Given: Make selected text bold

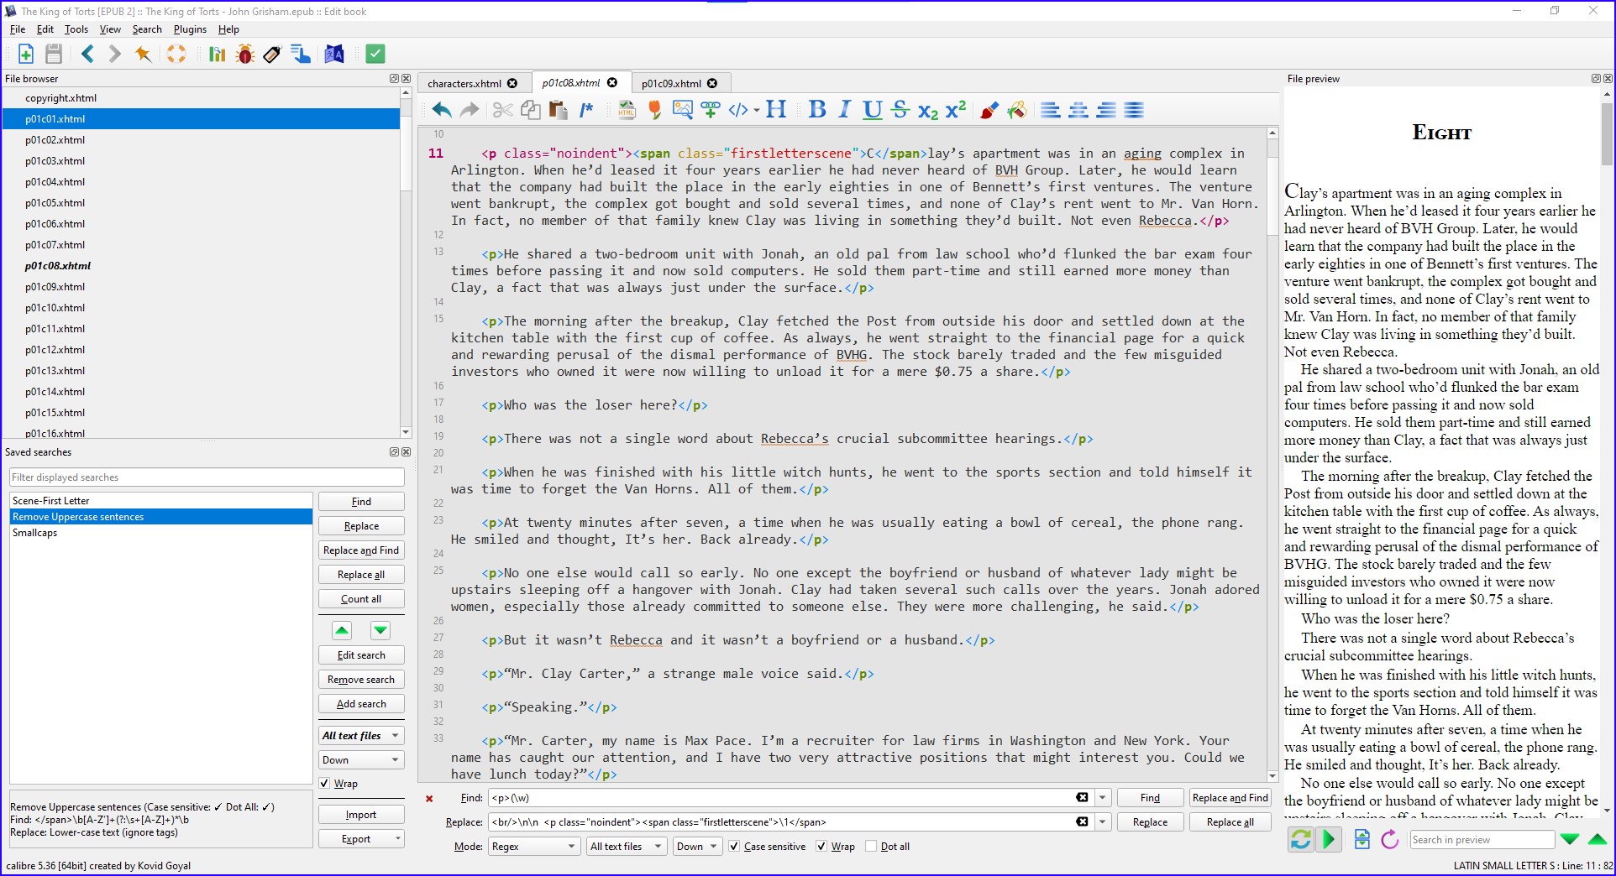Looking at the screenshot, I should 816,110.
